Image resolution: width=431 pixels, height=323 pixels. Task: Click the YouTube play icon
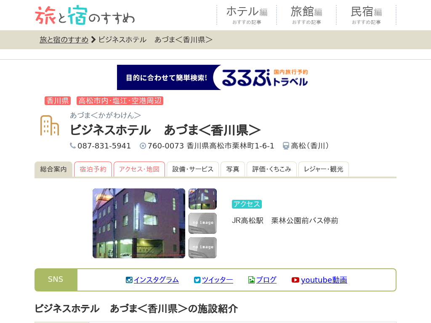click(x=295, y=280)
